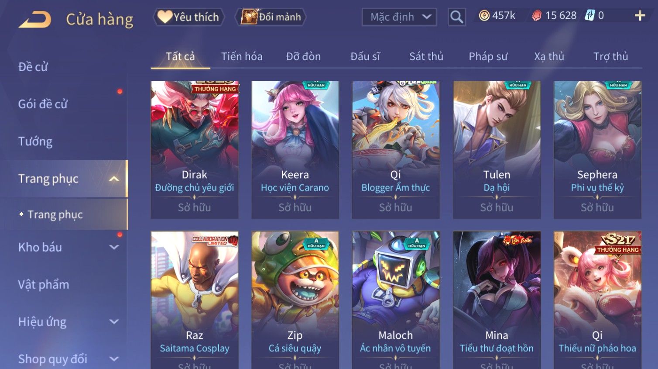658x369 pixels.
Task: Expand the Kho báu sidebar section
Action: 114,247
